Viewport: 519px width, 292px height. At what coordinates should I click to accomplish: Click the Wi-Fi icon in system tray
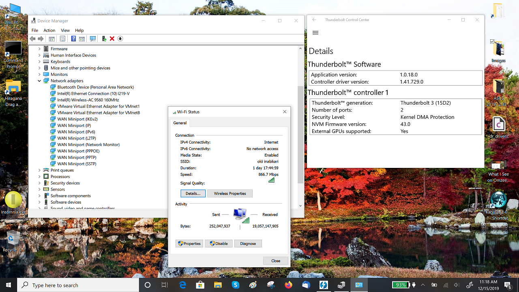click(446, 285)
